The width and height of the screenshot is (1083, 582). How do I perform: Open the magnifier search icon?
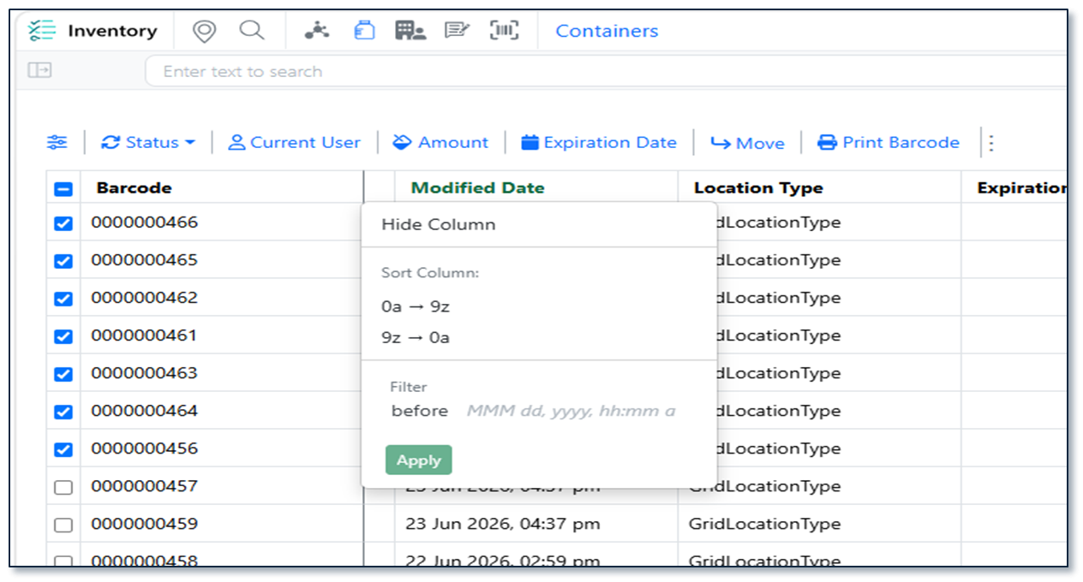point(251,31)
